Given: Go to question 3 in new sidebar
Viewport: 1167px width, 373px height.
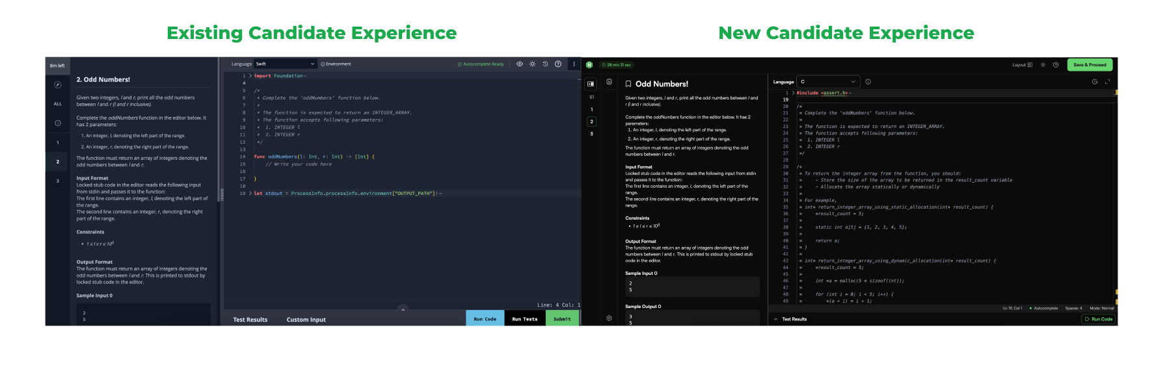Looking at the screenshot, I should (x=591, y=134).
